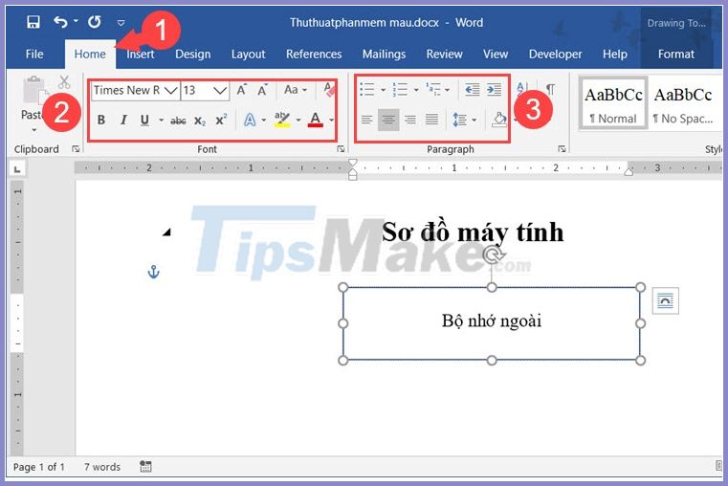Click the heading "Sơ đồ máy tính"
The image size is (728, 486).
tap(473, 232)
